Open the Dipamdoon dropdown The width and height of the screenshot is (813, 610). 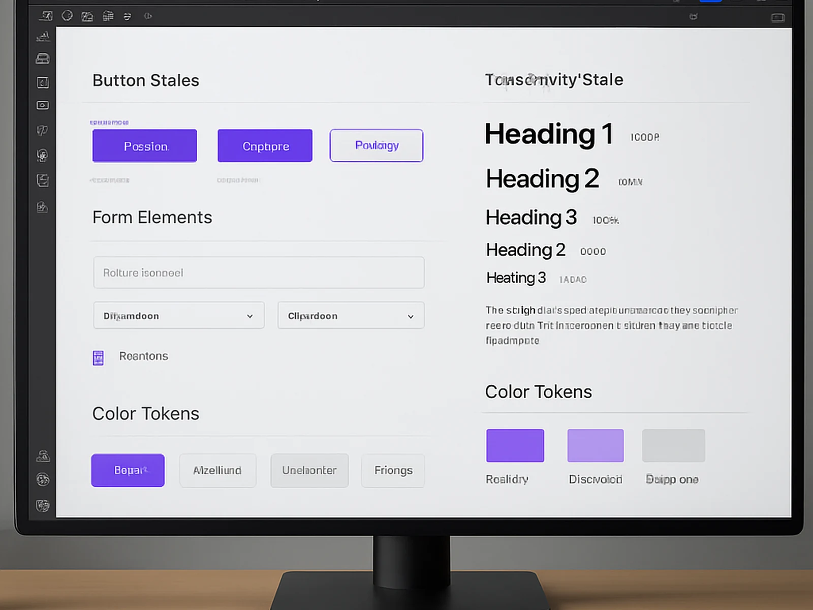(179, 316)
